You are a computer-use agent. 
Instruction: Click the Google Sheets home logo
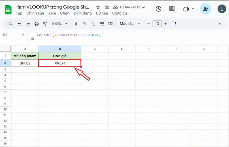(7, 10)
